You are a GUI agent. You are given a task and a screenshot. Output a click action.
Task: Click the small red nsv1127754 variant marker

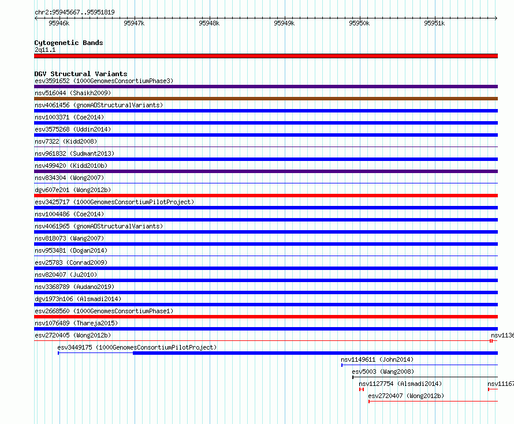point(362,389)
